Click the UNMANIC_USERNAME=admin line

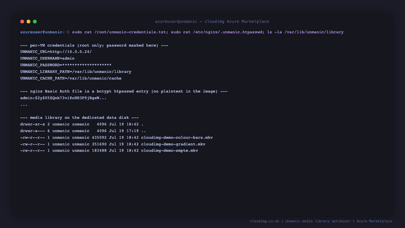pos(47,59)
